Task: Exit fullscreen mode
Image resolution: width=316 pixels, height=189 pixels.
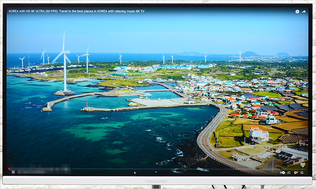Action: point(302,172)
